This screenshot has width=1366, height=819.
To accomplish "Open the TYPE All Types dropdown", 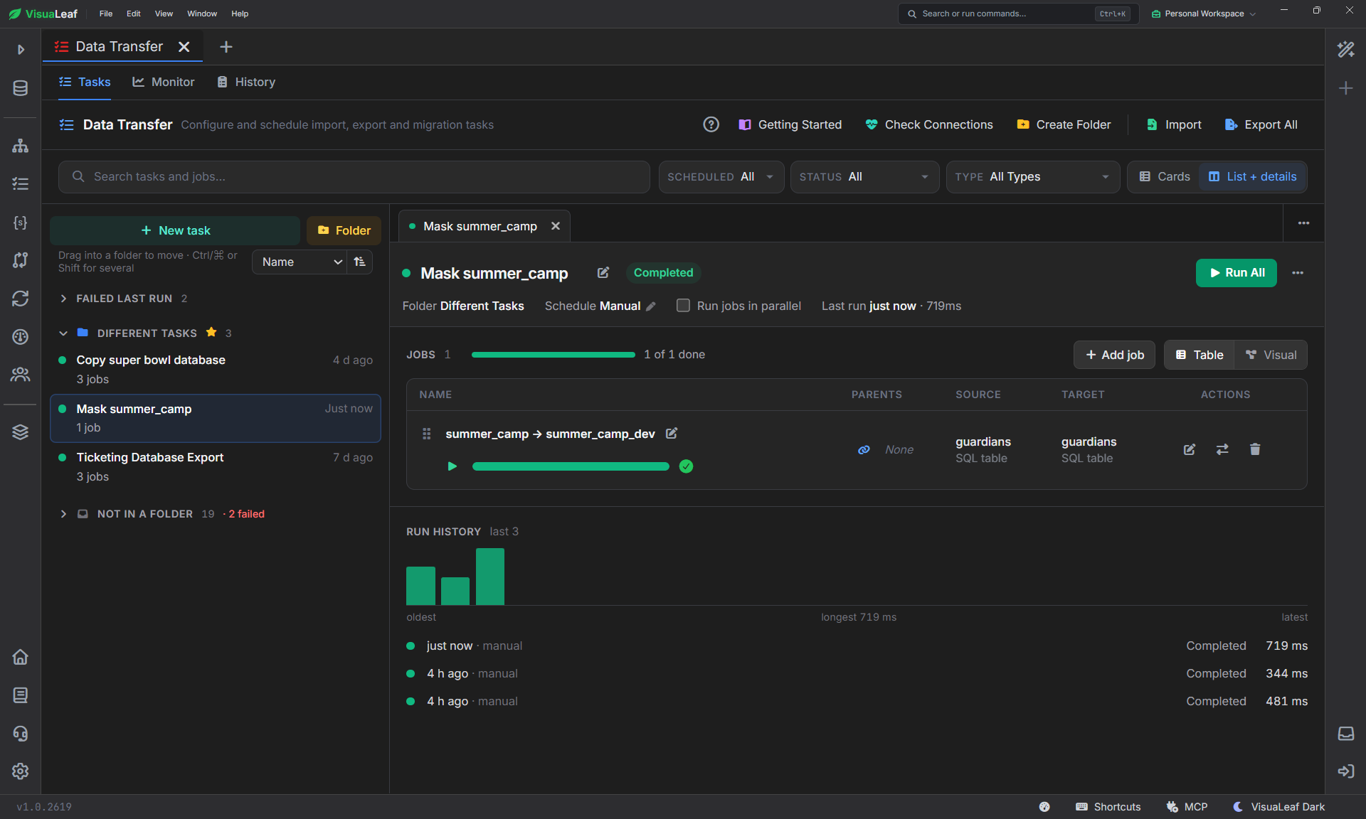I will [1033, 177].
